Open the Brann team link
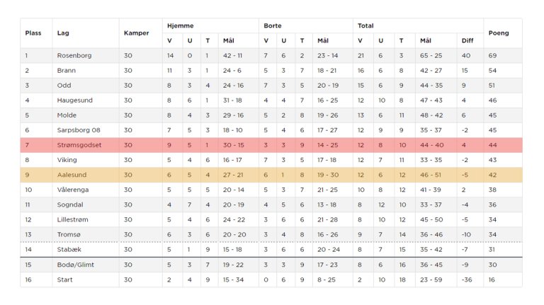This screenshot has width=544, height=305. [x=66, y=70]
